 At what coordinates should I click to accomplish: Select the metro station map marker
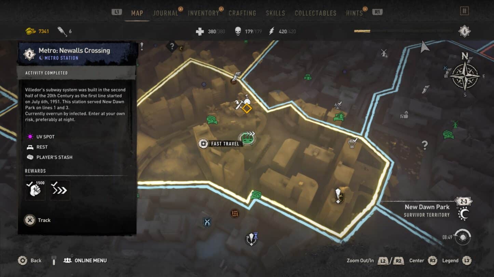pyautogui.click(x=248, y=138)
